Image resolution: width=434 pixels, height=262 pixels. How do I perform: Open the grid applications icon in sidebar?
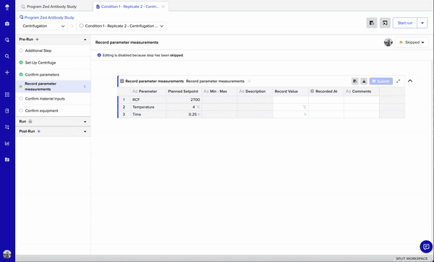tap(7, 95)
